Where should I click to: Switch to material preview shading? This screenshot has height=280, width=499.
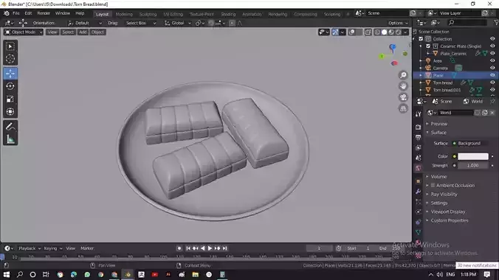(391, 32)
